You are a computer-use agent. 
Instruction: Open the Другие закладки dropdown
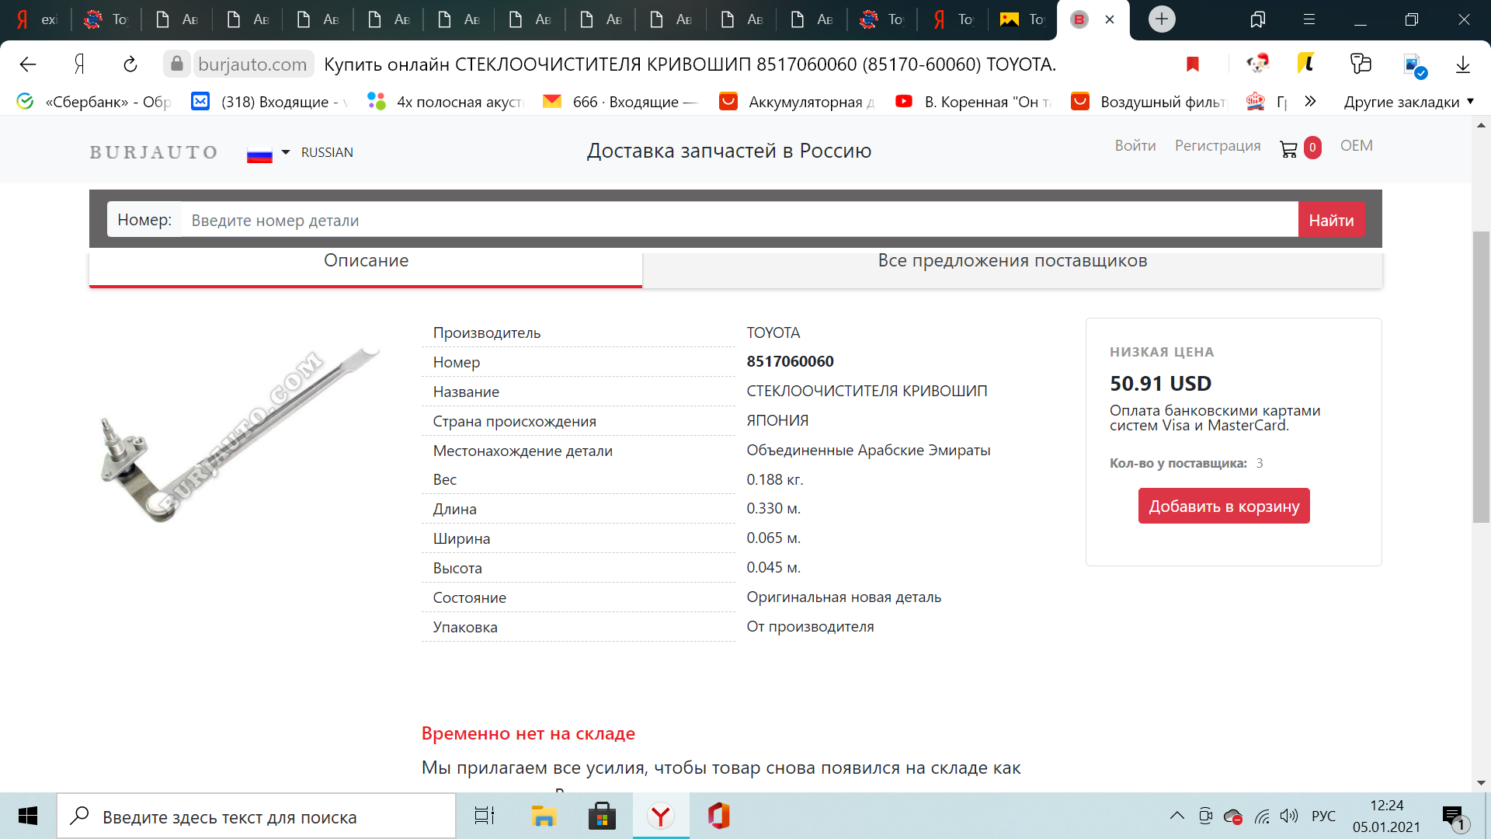coord(1409,102)
